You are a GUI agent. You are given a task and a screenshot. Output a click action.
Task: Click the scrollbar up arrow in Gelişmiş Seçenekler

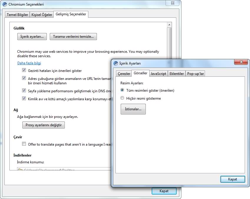[169, 25]
